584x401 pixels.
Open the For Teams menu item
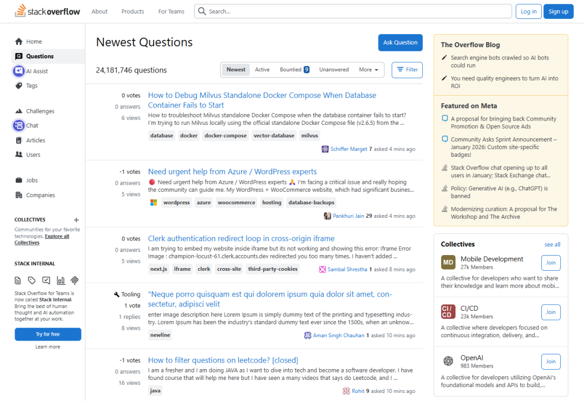coord(171,11)
